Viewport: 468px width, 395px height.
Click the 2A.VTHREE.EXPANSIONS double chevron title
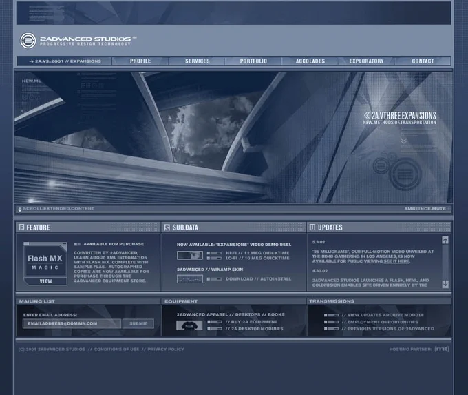[400, 116]
